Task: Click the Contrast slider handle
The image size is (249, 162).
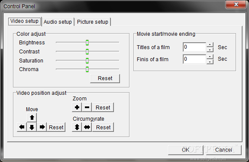Action: (87, 52)
